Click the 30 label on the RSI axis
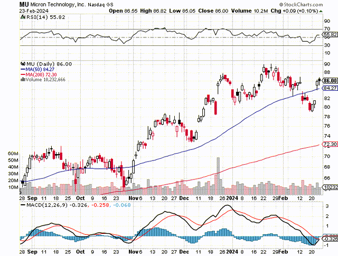338x256 pixels. (327, 45)
